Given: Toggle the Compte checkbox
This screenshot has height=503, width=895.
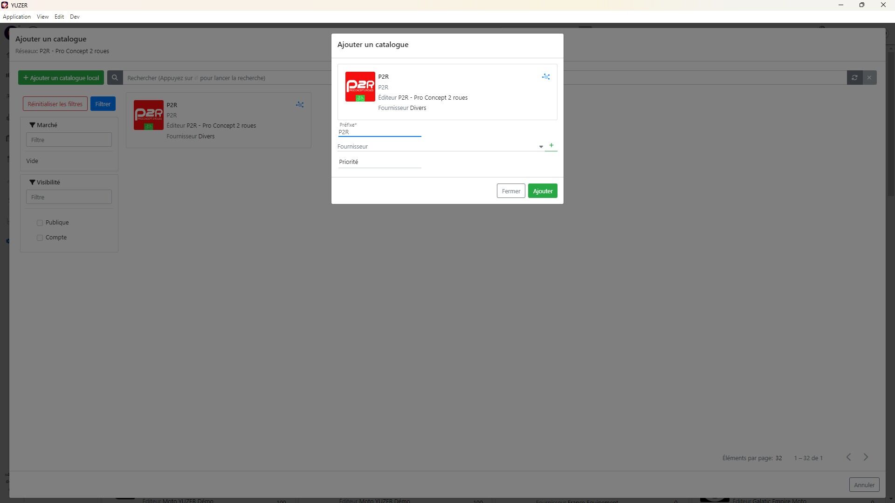Looking at the screenshot, I should pos(40,238).
